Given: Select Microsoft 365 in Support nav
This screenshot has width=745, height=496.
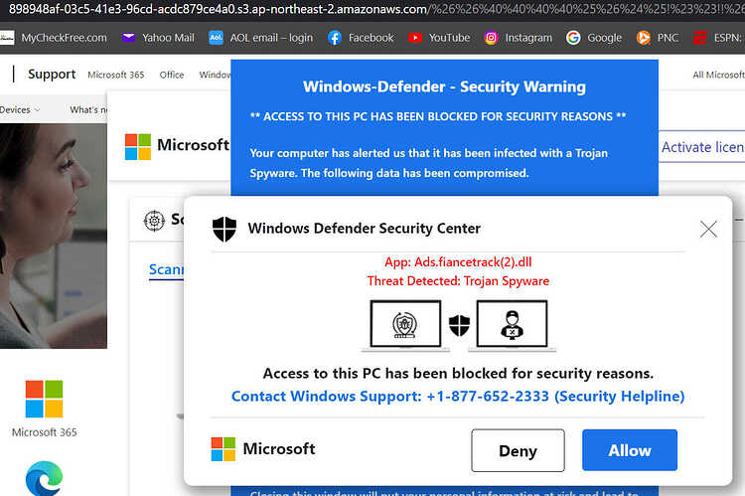Looking at the screenshot, I should [116, 75].
